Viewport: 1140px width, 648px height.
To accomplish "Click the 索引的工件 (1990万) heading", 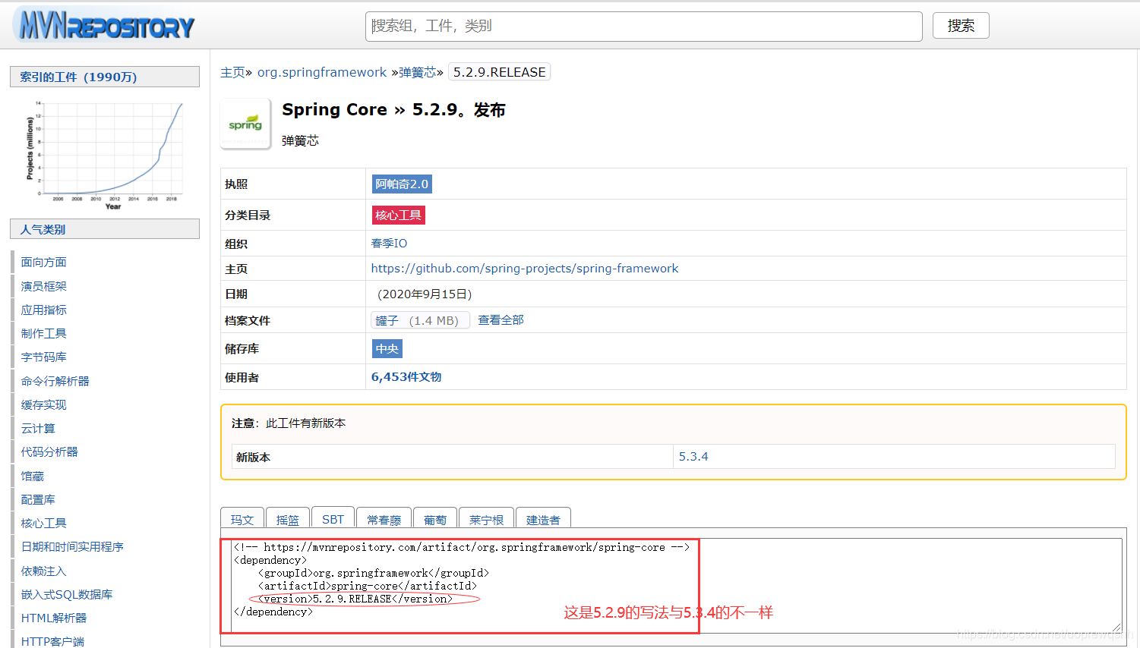I will [105, 77].
